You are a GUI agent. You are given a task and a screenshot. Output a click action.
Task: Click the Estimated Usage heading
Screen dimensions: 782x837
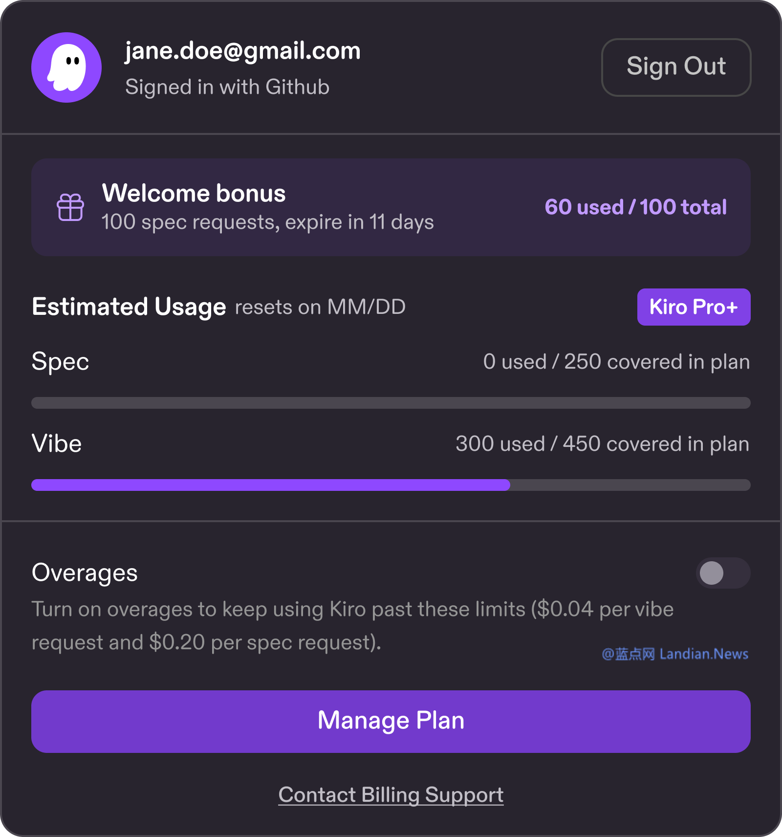tap(129, 307)
